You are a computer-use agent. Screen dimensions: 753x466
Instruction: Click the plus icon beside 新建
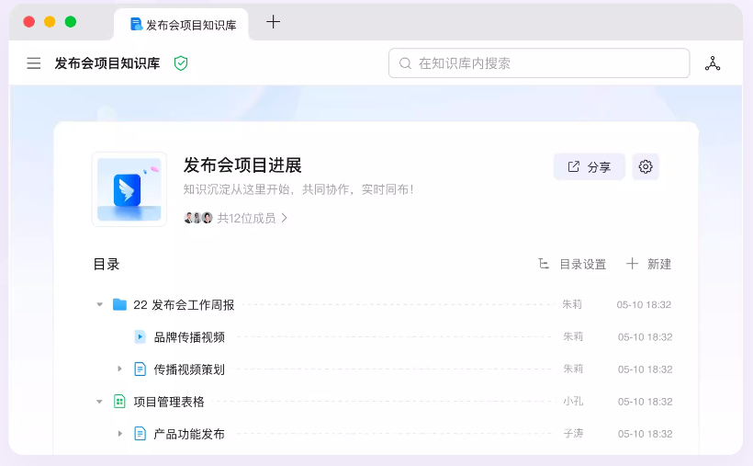point(632,264)
